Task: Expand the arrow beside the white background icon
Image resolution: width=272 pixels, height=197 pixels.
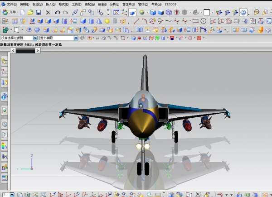Action: 213,12
